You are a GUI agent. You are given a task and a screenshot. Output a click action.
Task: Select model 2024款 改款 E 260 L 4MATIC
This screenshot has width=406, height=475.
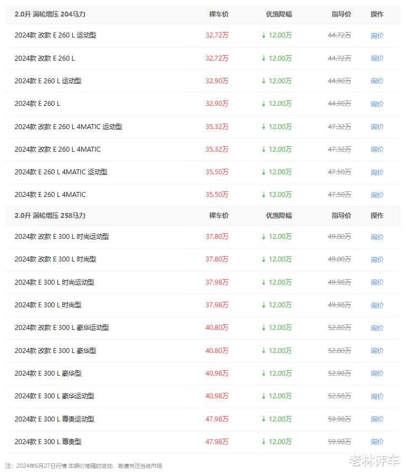click(57, 150)
